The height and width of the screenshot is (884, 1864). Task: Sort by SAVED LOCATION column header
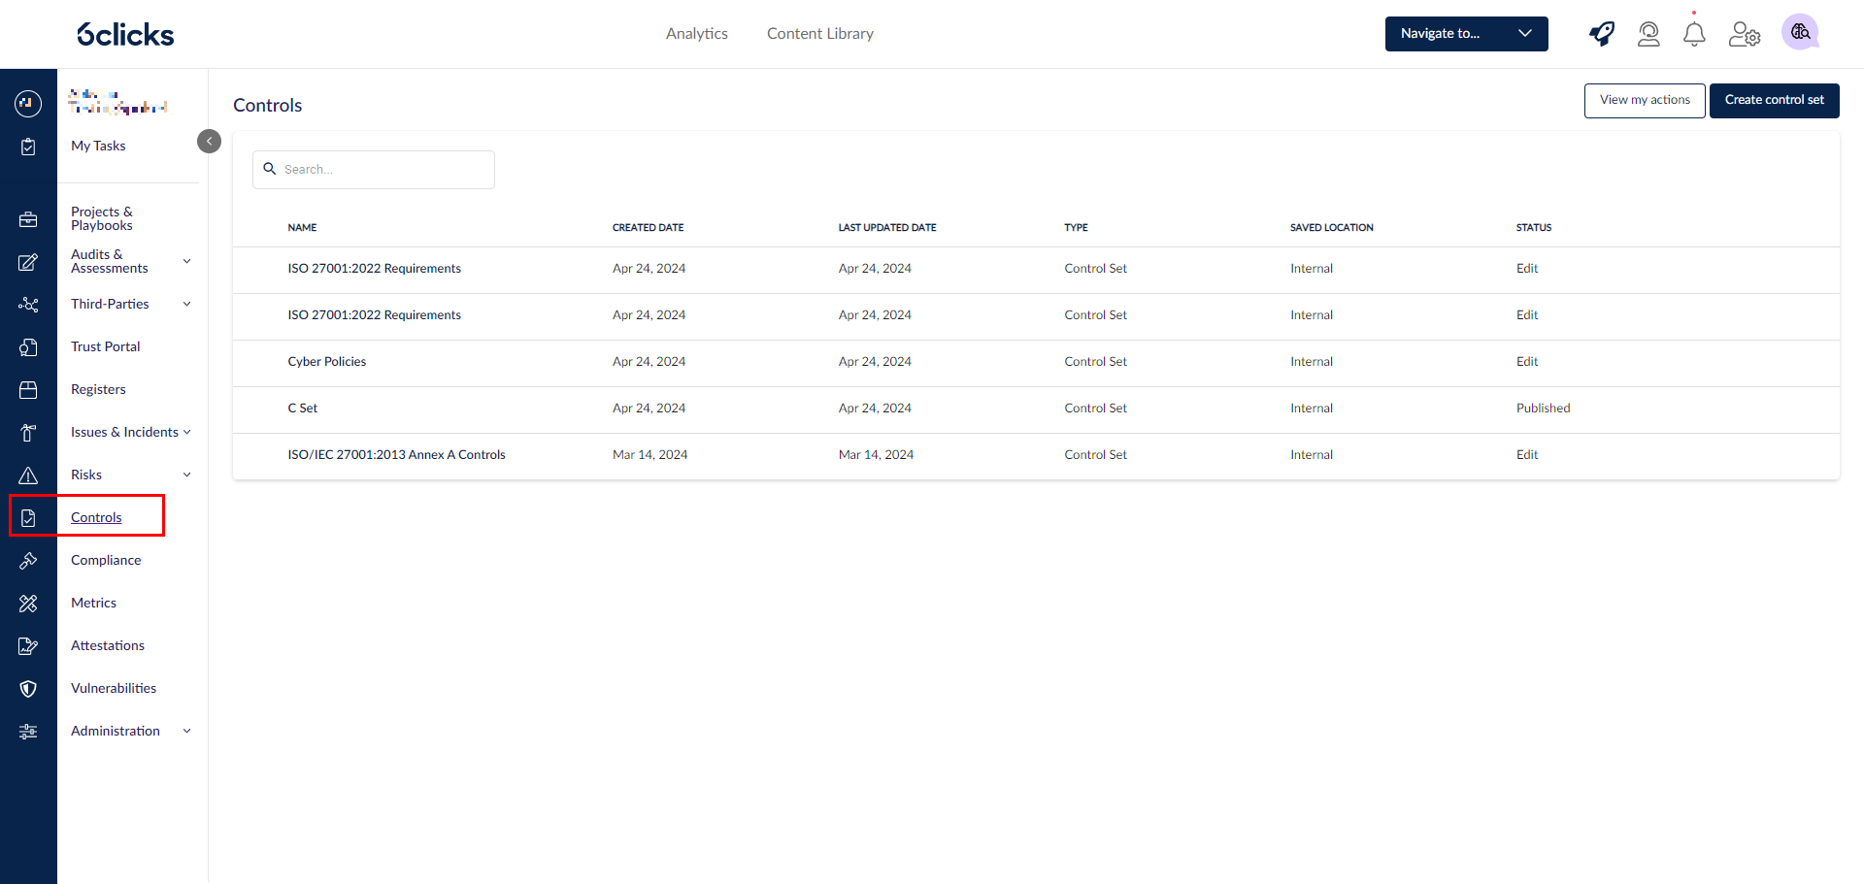1331,227
